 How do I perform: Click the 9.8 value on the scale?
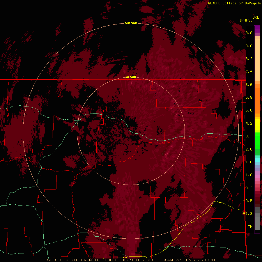click(x=249, y=33)
